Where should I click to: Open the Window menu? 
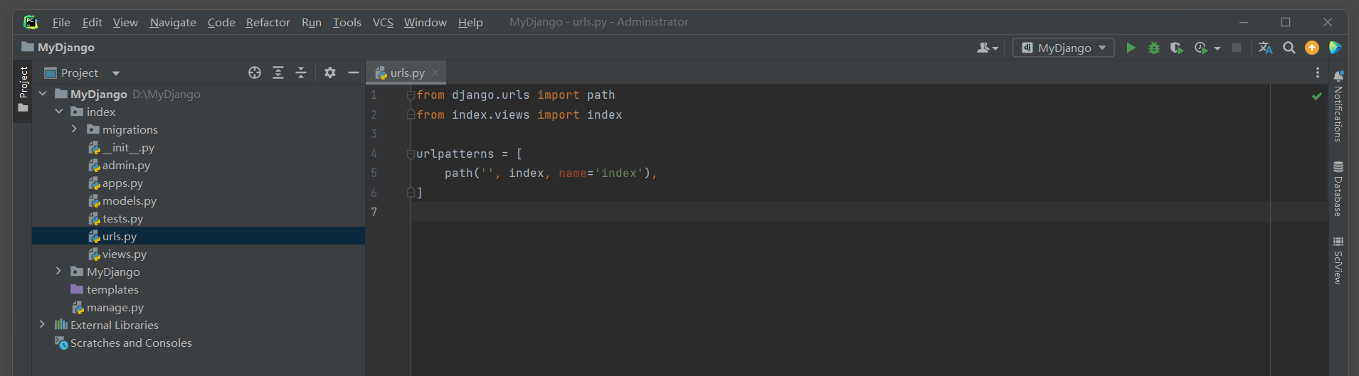[425, 22]
